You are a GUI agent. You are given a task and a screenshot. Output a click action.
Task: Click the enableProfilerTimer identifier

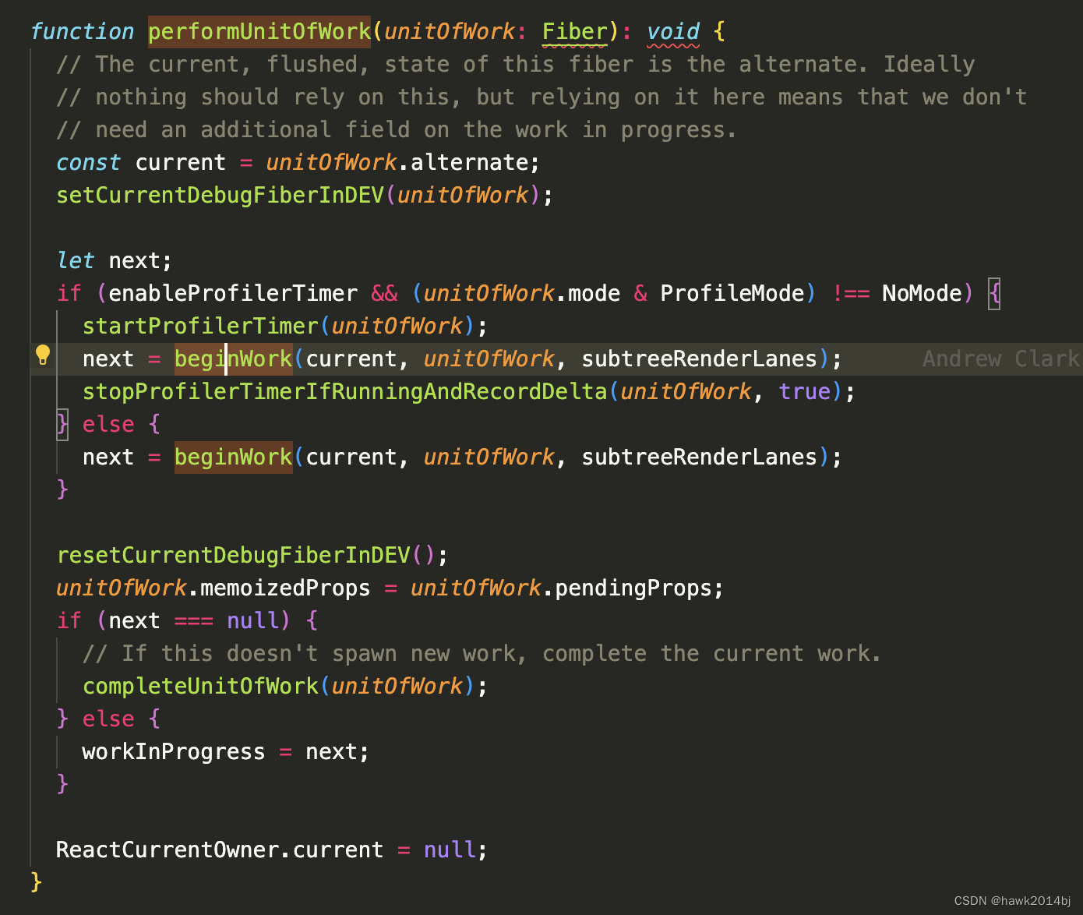(233, 293)
